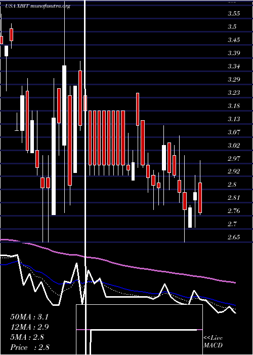This screenshot has height=355, width=253.
Task: Click the 'Price : 2.8' readout
Action: [30, 347]
